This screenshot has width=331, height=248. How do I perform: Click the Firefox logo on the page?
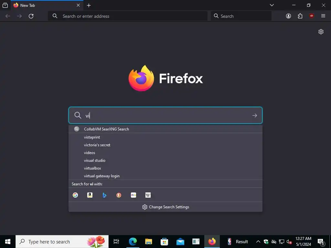(x=165, y=78)
